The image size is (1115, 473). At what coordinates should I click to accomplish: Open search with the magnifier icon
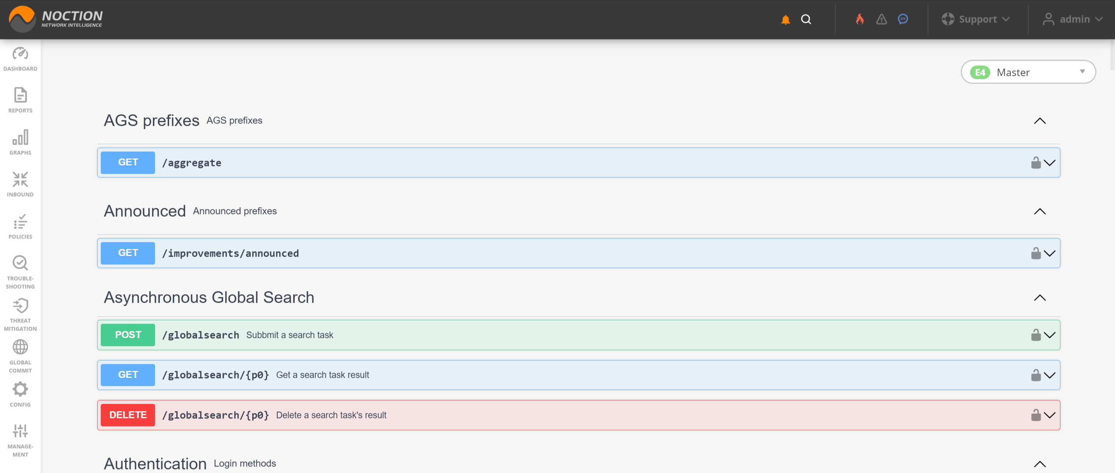pos(805,19)
